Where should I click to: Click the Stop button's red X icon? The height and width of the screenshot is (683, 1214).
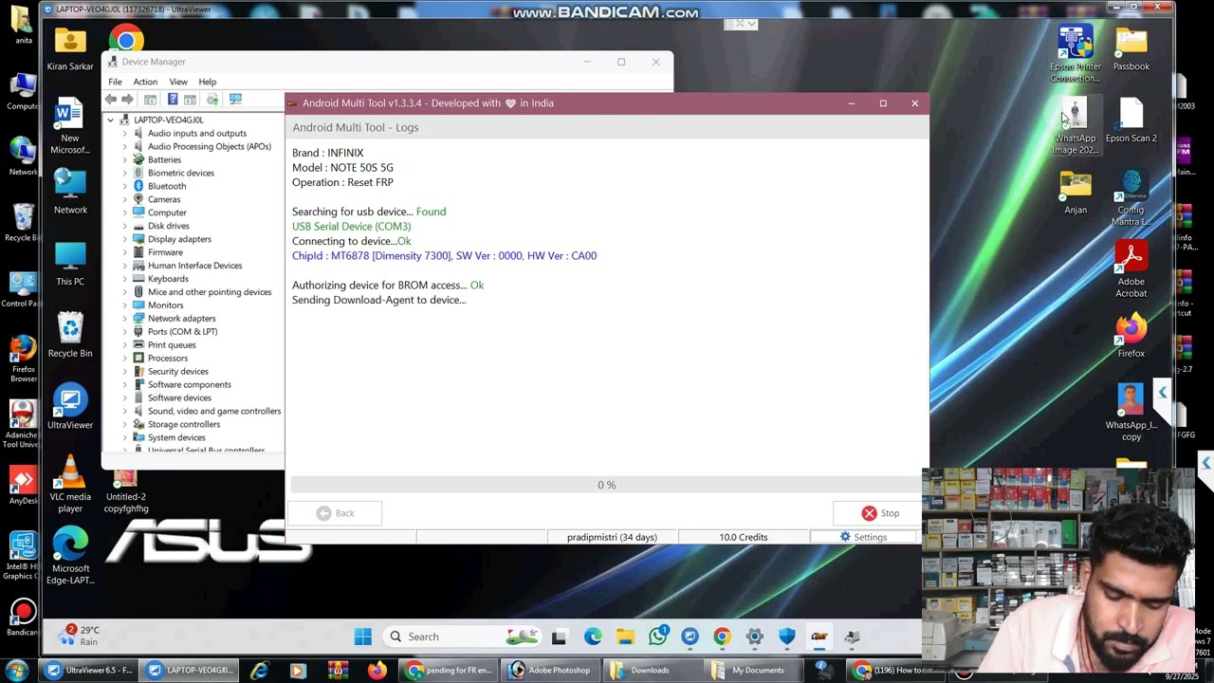869,513
